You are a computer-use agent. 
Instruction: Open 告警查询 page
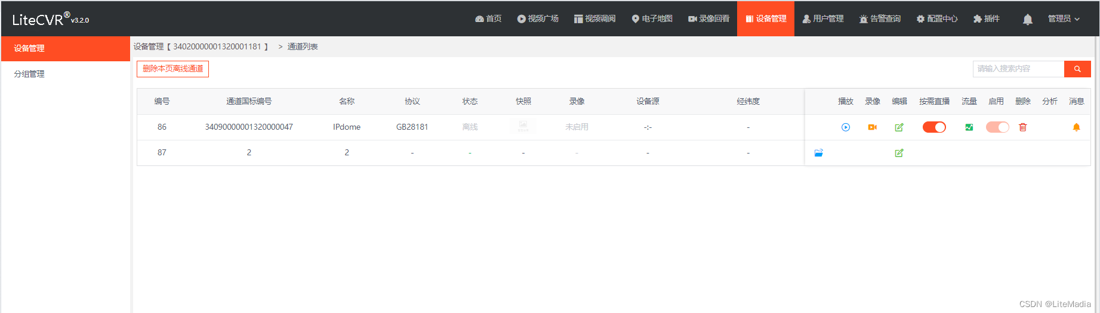[x=880, y=19]
